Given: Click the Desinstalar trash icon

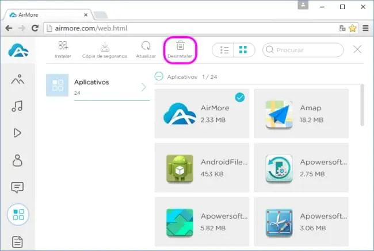Looking at the screenshot, I should (180, 45).
